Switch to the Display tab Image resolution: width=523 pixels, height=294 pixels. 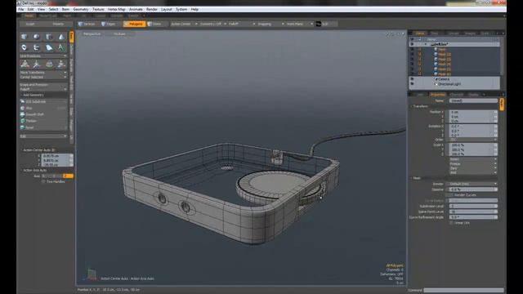coord(474,95)
